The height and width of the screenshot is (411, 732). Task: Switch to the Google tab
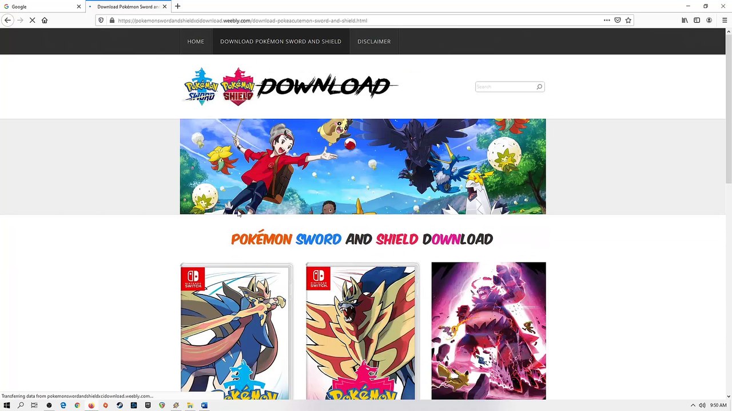point(42,7)
